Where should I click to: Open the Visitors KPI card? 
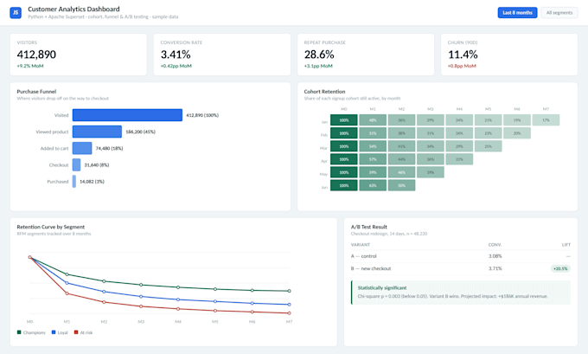pyautogui.click(x=79, y=55)
